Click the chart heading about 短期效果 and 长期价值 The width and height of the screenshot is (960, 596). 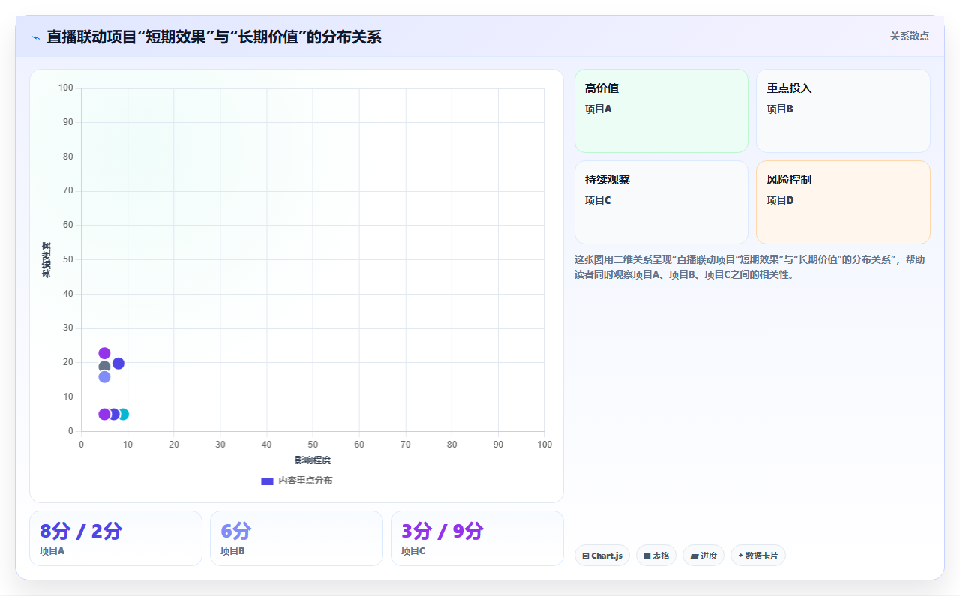[214, 37]
